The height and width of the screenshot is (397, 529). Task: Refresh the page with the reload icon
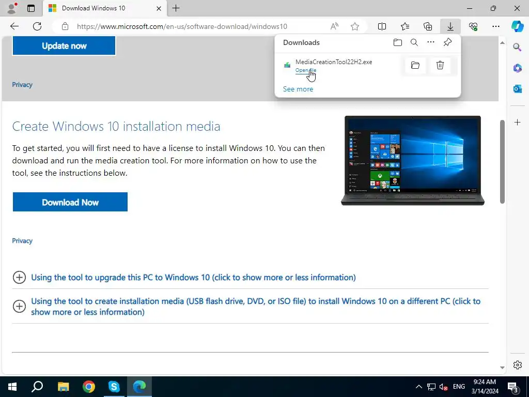(x=37, y=26)
